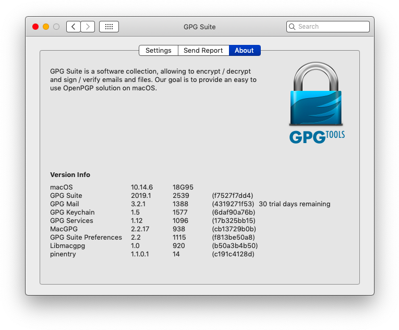Click the 'Version Info' heading
This screenshot has height=330, width=399.
[x=70, y=174]
